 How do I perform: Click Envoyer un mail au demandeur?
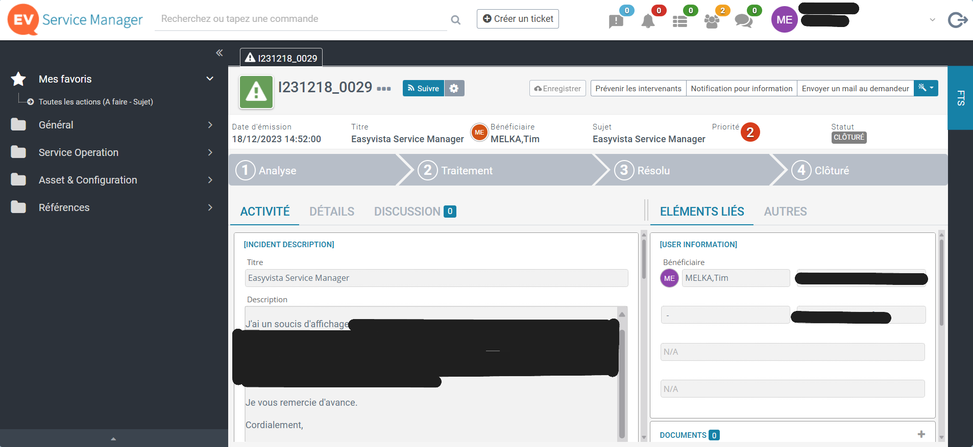[855, 88]
